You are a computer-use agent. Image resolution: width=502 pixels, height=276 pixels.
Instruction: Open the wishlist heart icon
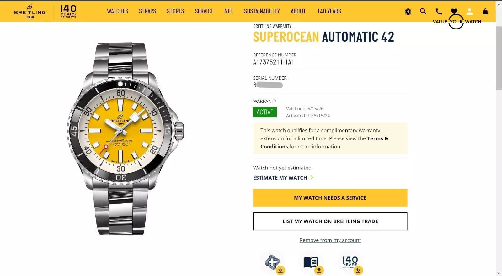coord(454,10)
